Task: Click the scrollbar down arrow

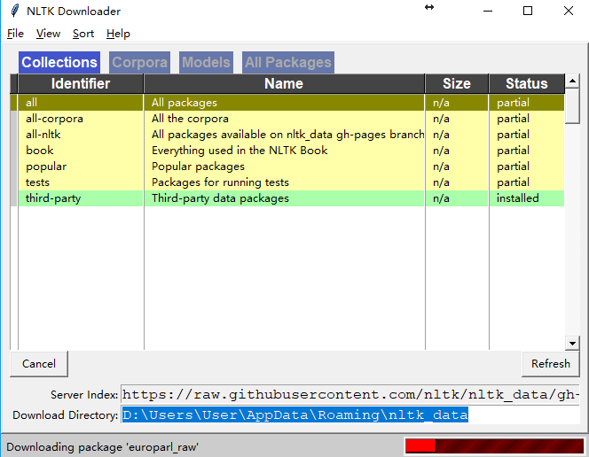Action: (572, 343)
